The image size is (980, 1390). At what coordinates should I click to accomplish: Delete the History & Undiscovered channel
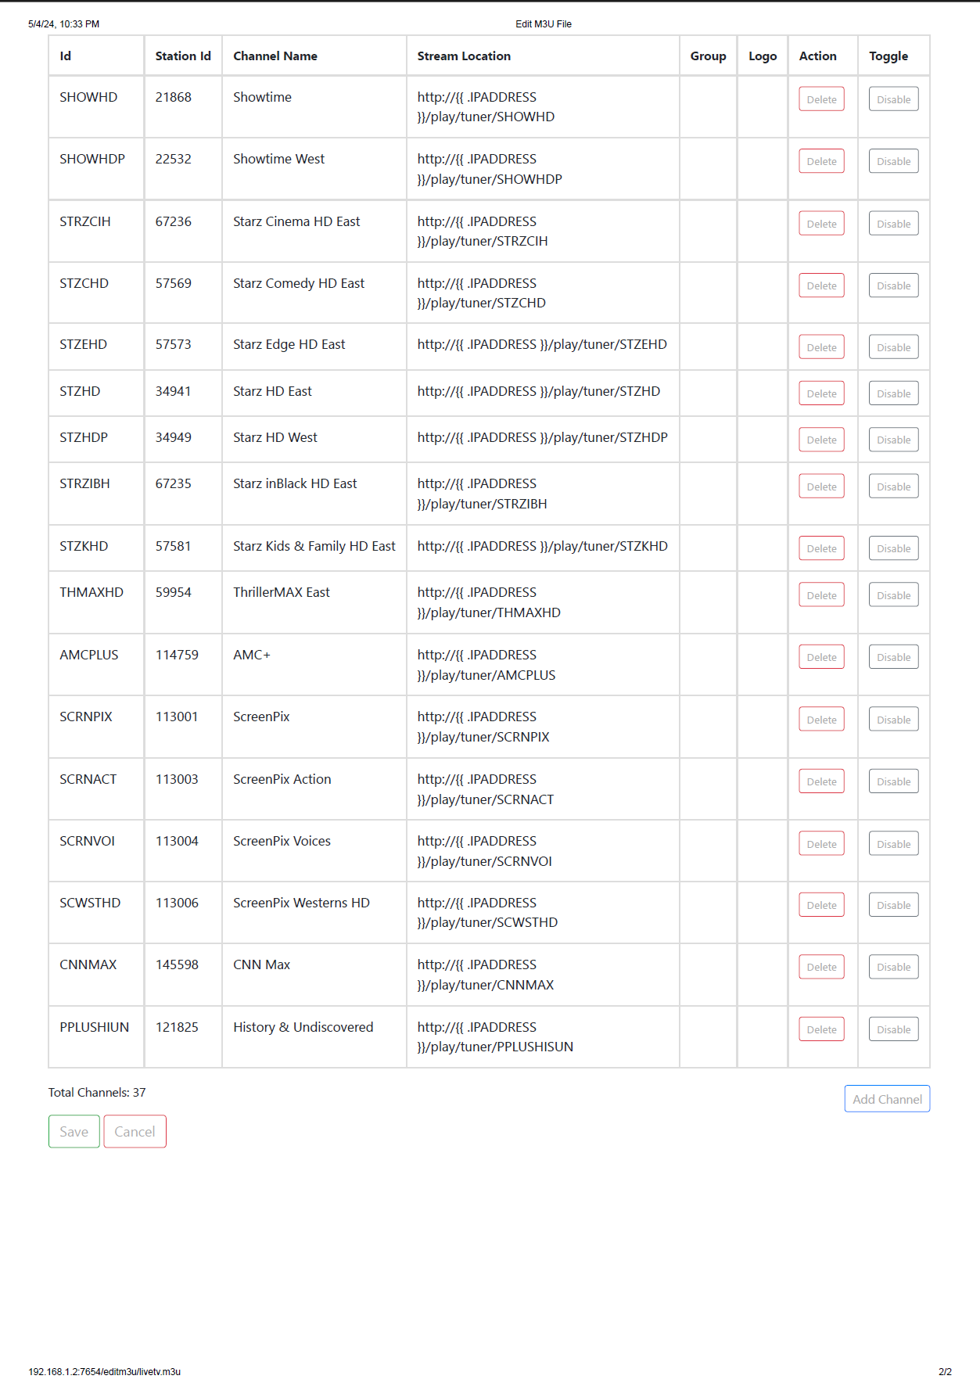[821, 1029]
